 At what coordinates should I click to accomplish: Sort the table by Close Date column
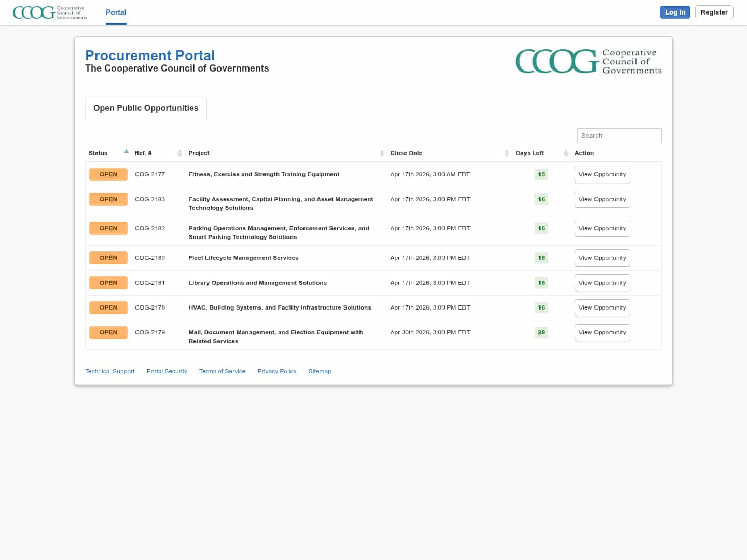506,153
